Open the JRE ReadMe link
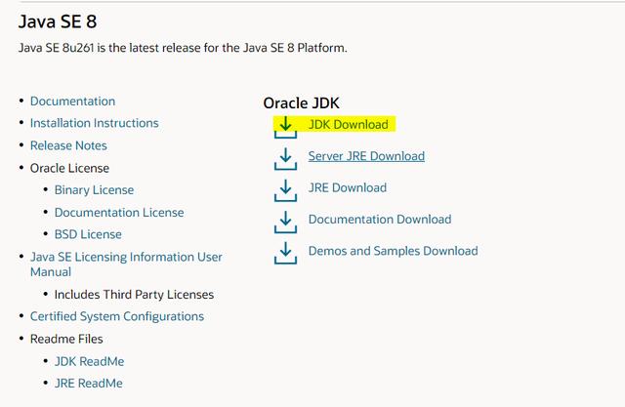Image resolution: width=625 pixels, height=407 pixels. (x=89, y=384)
